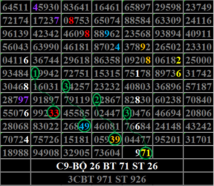Click the circled blue 49
This screenshot has height=186, width=214.
pos(84,126)
